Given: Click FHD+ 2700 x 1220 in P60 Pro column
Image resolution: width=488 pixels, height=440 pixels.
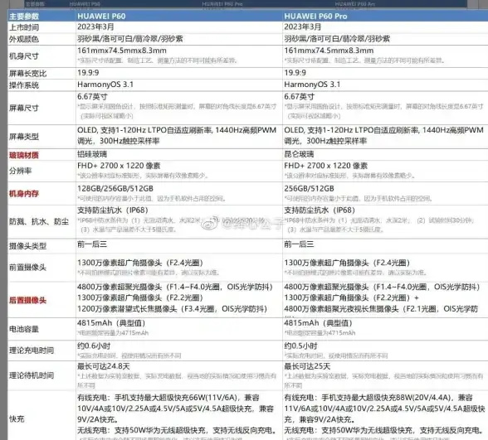Looking at the screenshot, I should click(326, 166).
